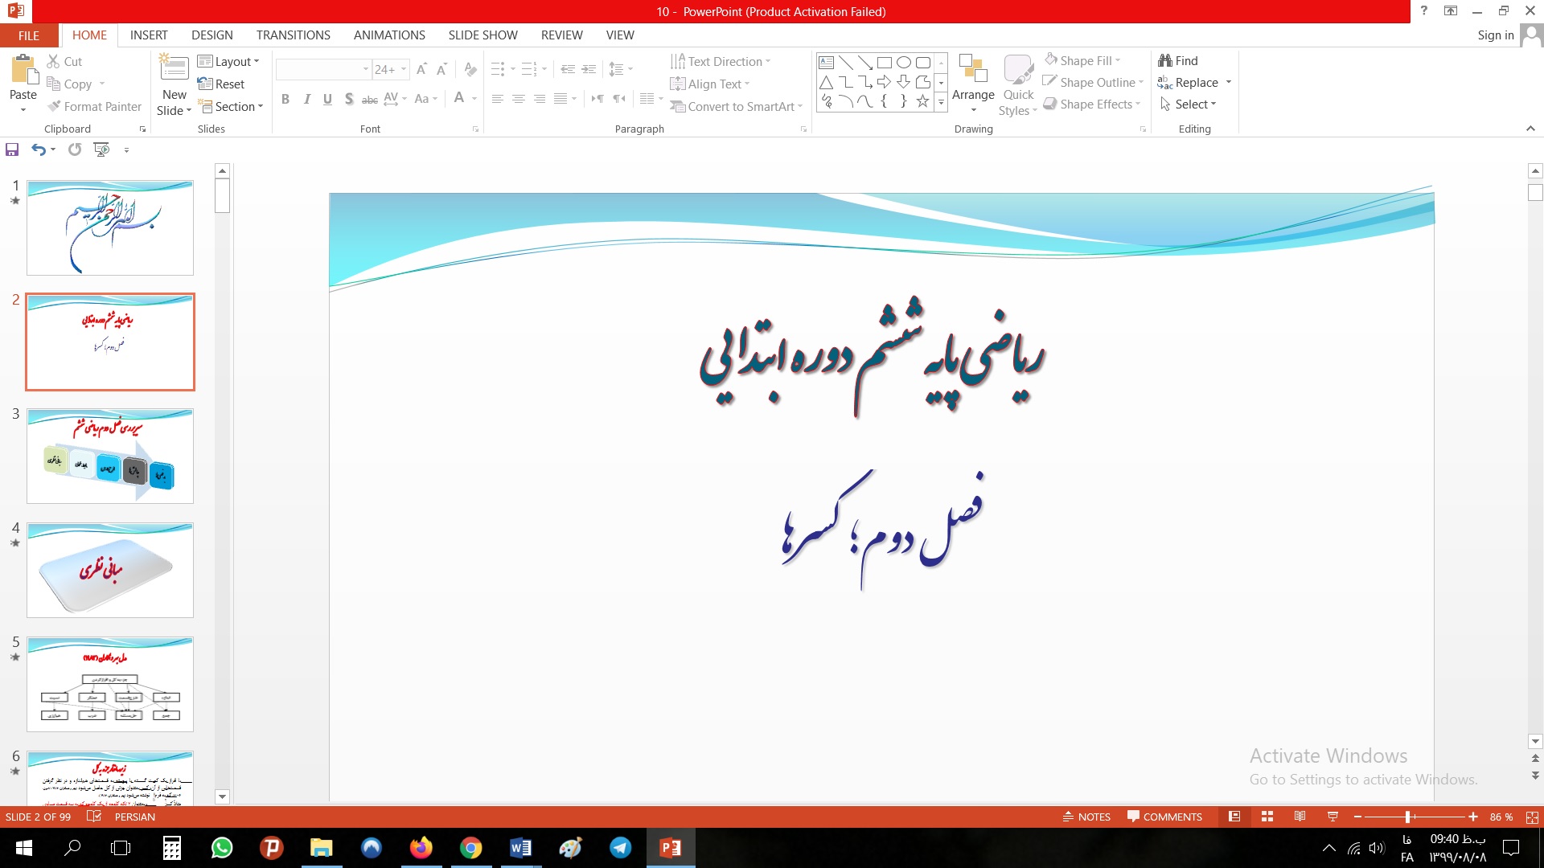Click the Find binoculars icon
This screenshot has width=1544, height=868.
pos(1165,60)
